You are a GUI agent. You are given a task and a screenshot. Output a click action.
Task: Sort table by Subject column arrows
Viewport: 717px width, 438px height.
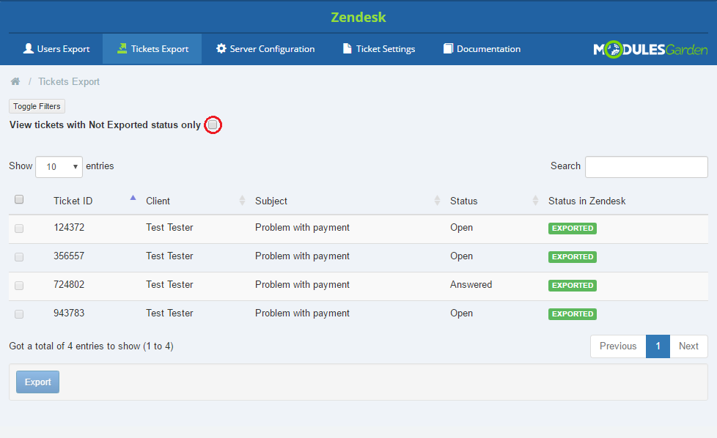[x=437, y=201]
